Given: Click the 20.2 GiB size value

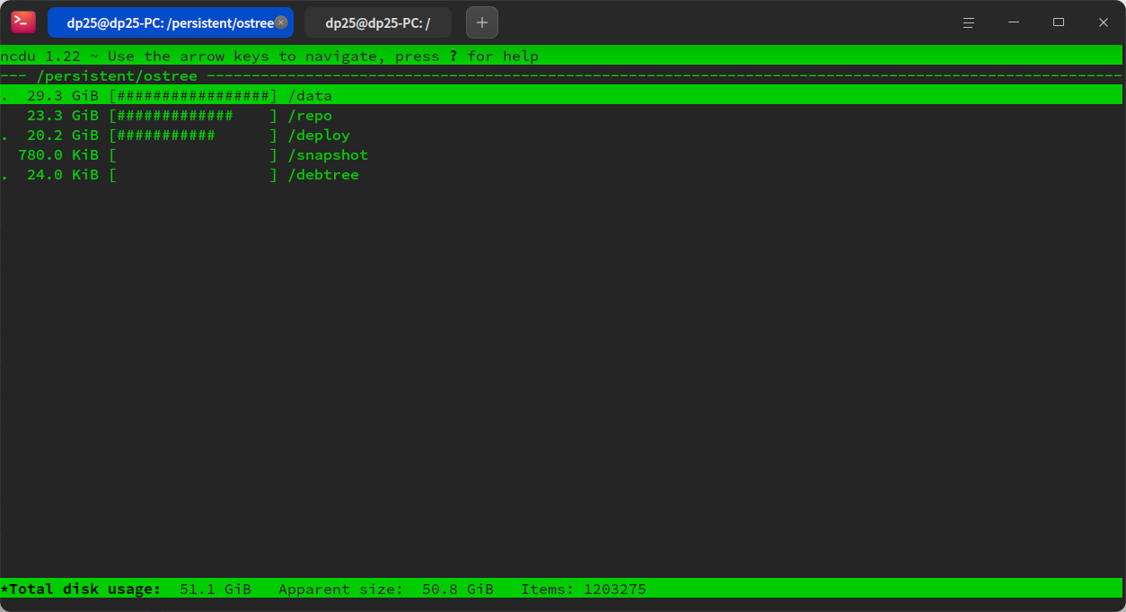Looking at the screenshot, I should 63,135.
